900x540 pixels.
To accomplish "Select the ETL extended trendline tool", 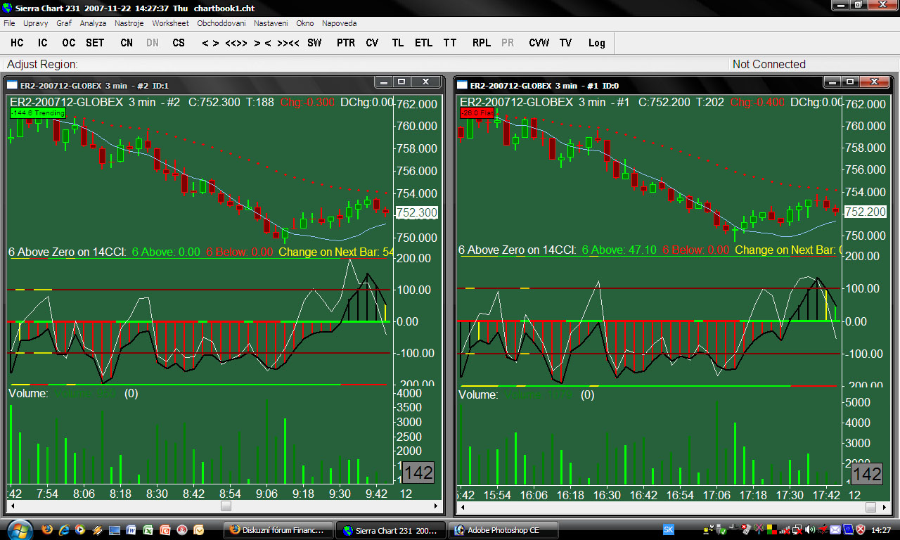I will click(423, 43).
